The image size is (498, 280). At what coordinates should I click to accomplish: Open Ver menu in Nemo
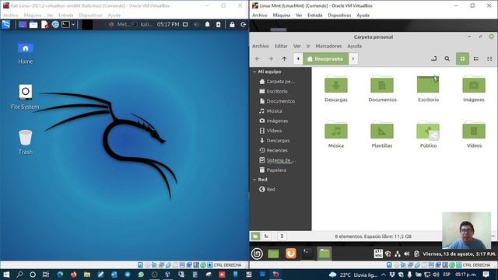[x=297, y=46]
